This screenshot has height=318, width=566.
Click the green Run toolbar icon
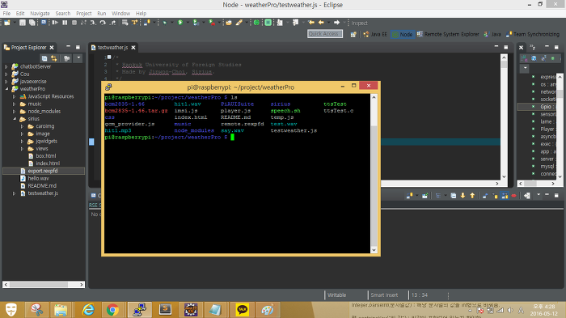(x=180, y=23)
